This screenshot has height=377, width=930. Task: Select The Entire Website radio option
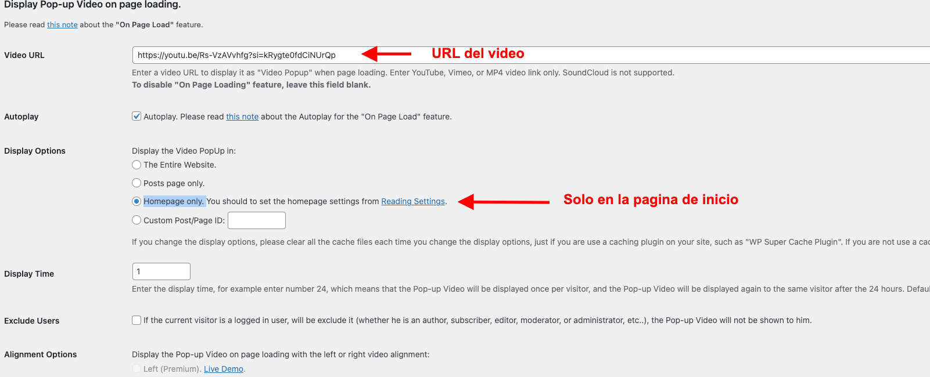coord(137,165)
